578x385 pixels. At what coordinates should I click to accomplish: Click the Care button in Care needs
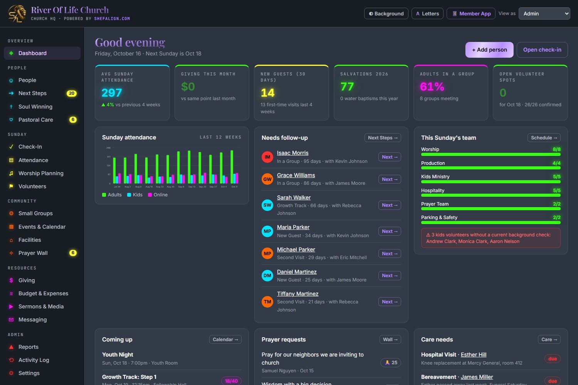549,340
